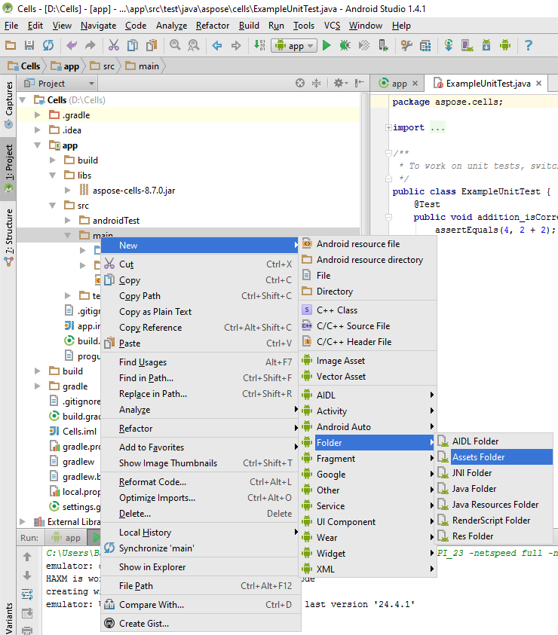Open the app run configuration dropdown

pyautogui.click(x=294, y=45)
